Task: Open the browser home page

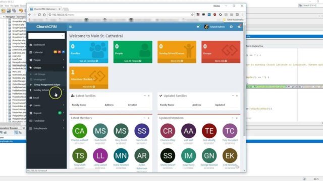Action: (44, 15)
